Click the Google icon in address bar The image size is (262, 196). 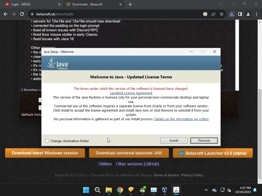coord(205,14)
